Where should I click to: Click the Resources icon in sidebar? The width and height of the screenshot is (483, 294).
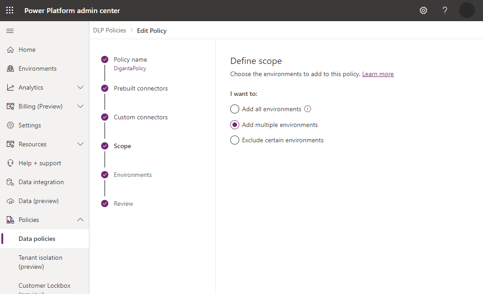click(x=10, y=144)
